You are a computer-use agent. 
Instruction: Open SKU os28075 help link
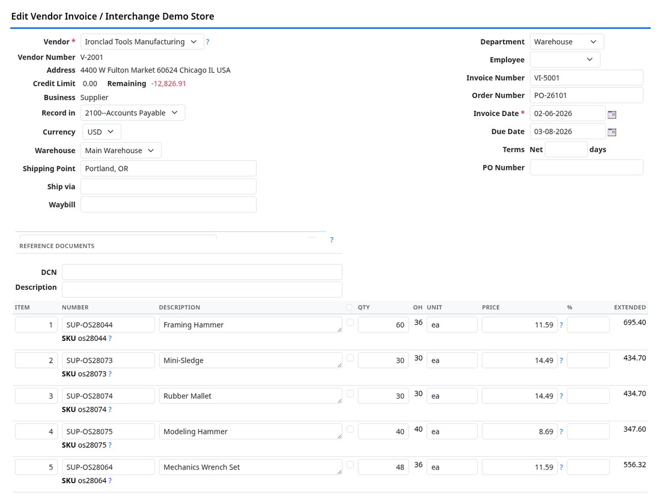pos(110,445)
